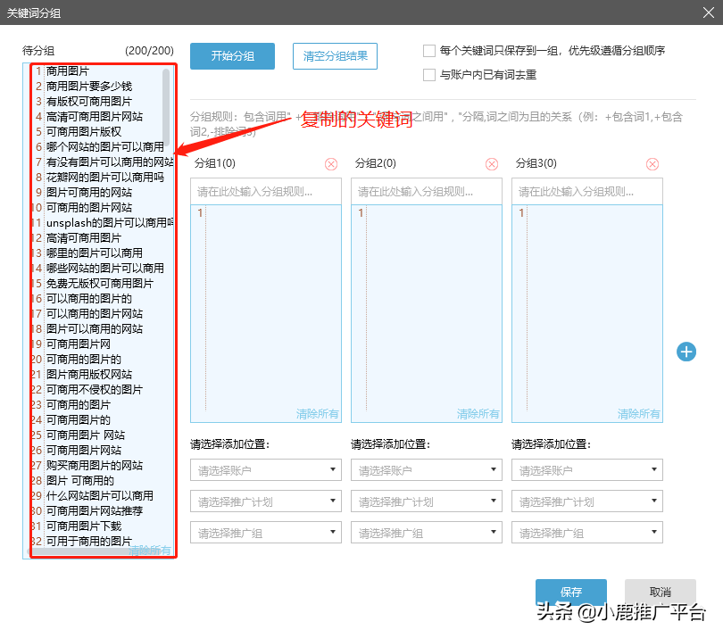723x638 pixels.
Task: Open 请选择推广计划 dropdown under 分组2
Action: 426,501
